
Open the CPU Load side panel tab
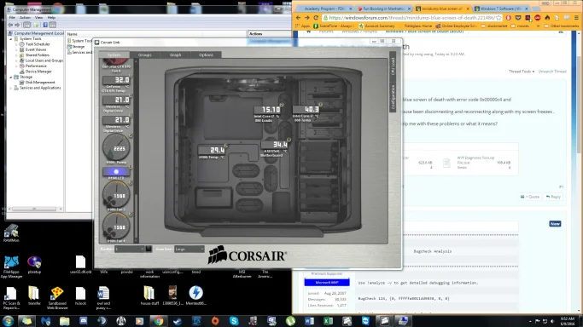point(393,66)
